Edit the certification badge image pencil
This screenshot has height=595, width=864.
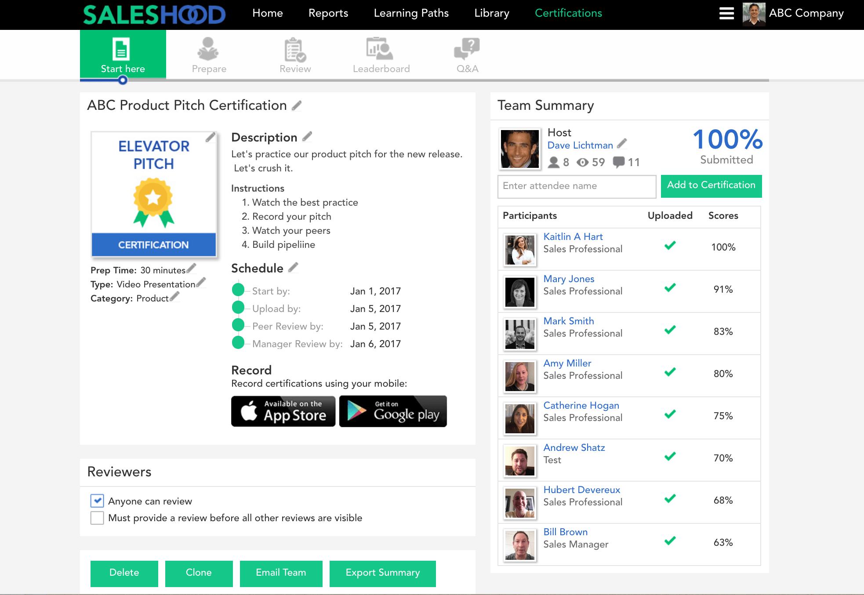(x=211, y=137)
